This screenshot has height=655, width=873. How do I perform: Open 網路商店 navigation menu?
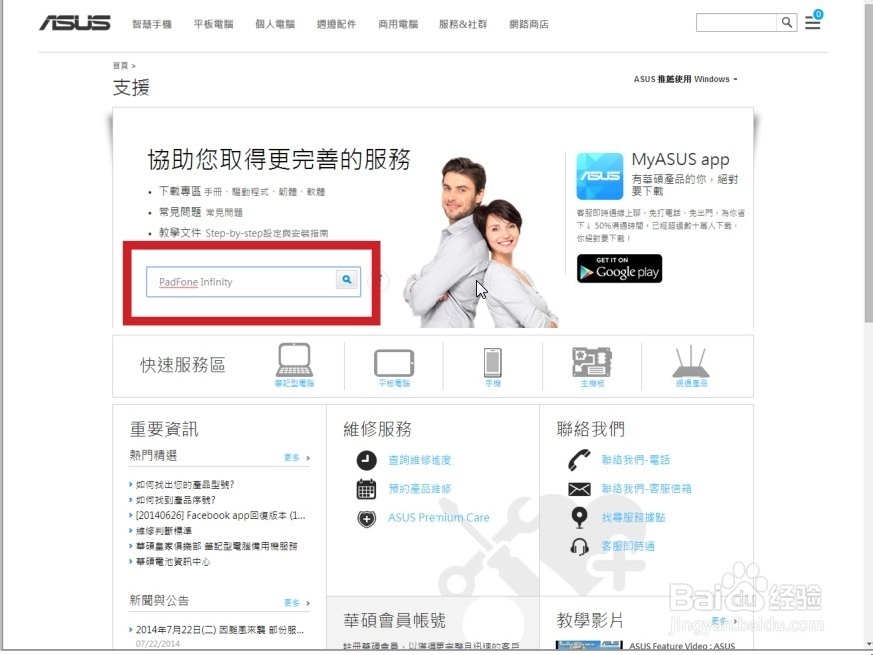pos(529,24)
